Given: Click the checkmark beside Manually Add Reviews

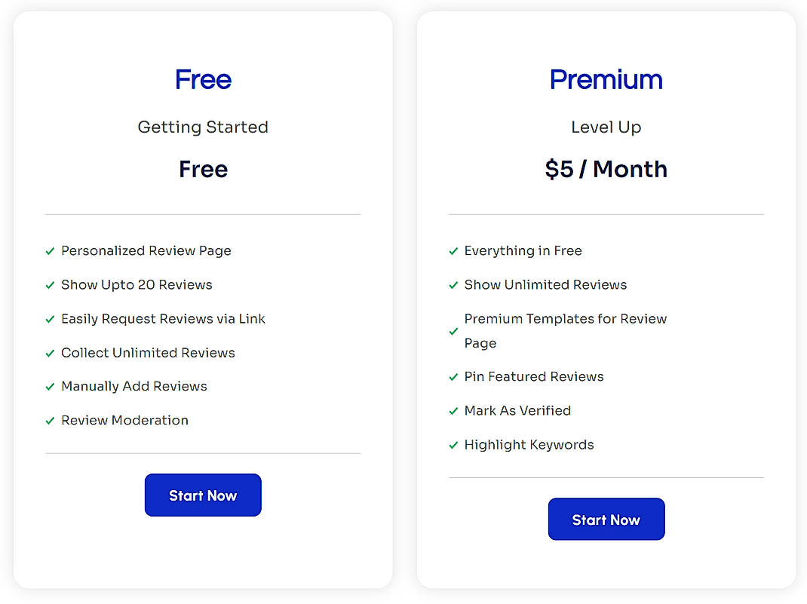Looking at the screenshot, I should tap(51, 387).
